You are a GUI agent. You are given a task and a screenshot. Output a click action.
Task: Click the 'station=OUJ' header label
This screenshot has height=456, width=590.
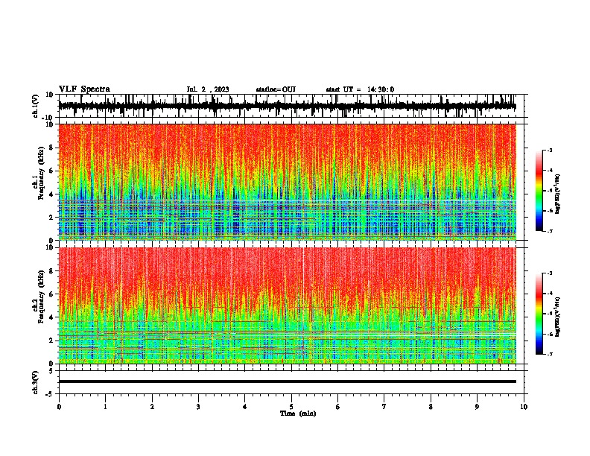pyautogui.click(x=276, y=89)
